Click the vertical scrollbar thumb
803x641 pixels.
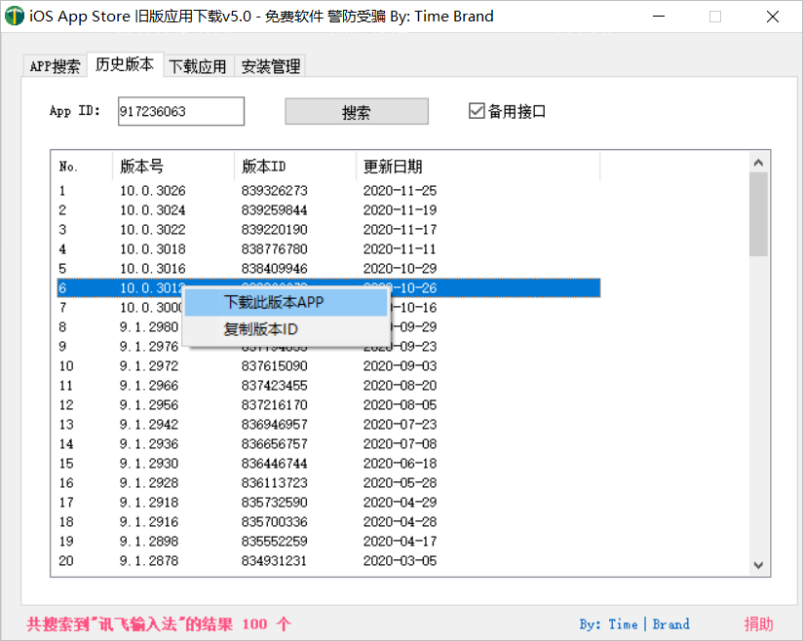pyautogui.click(x=758, y=214)
